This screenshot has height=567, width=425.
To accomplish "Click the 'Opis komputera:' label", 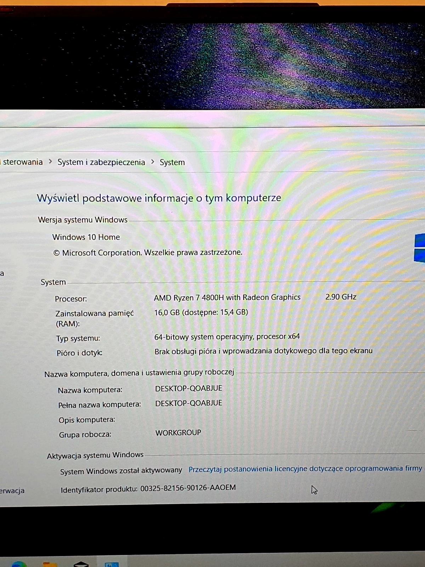I will (x=87, y=420).
